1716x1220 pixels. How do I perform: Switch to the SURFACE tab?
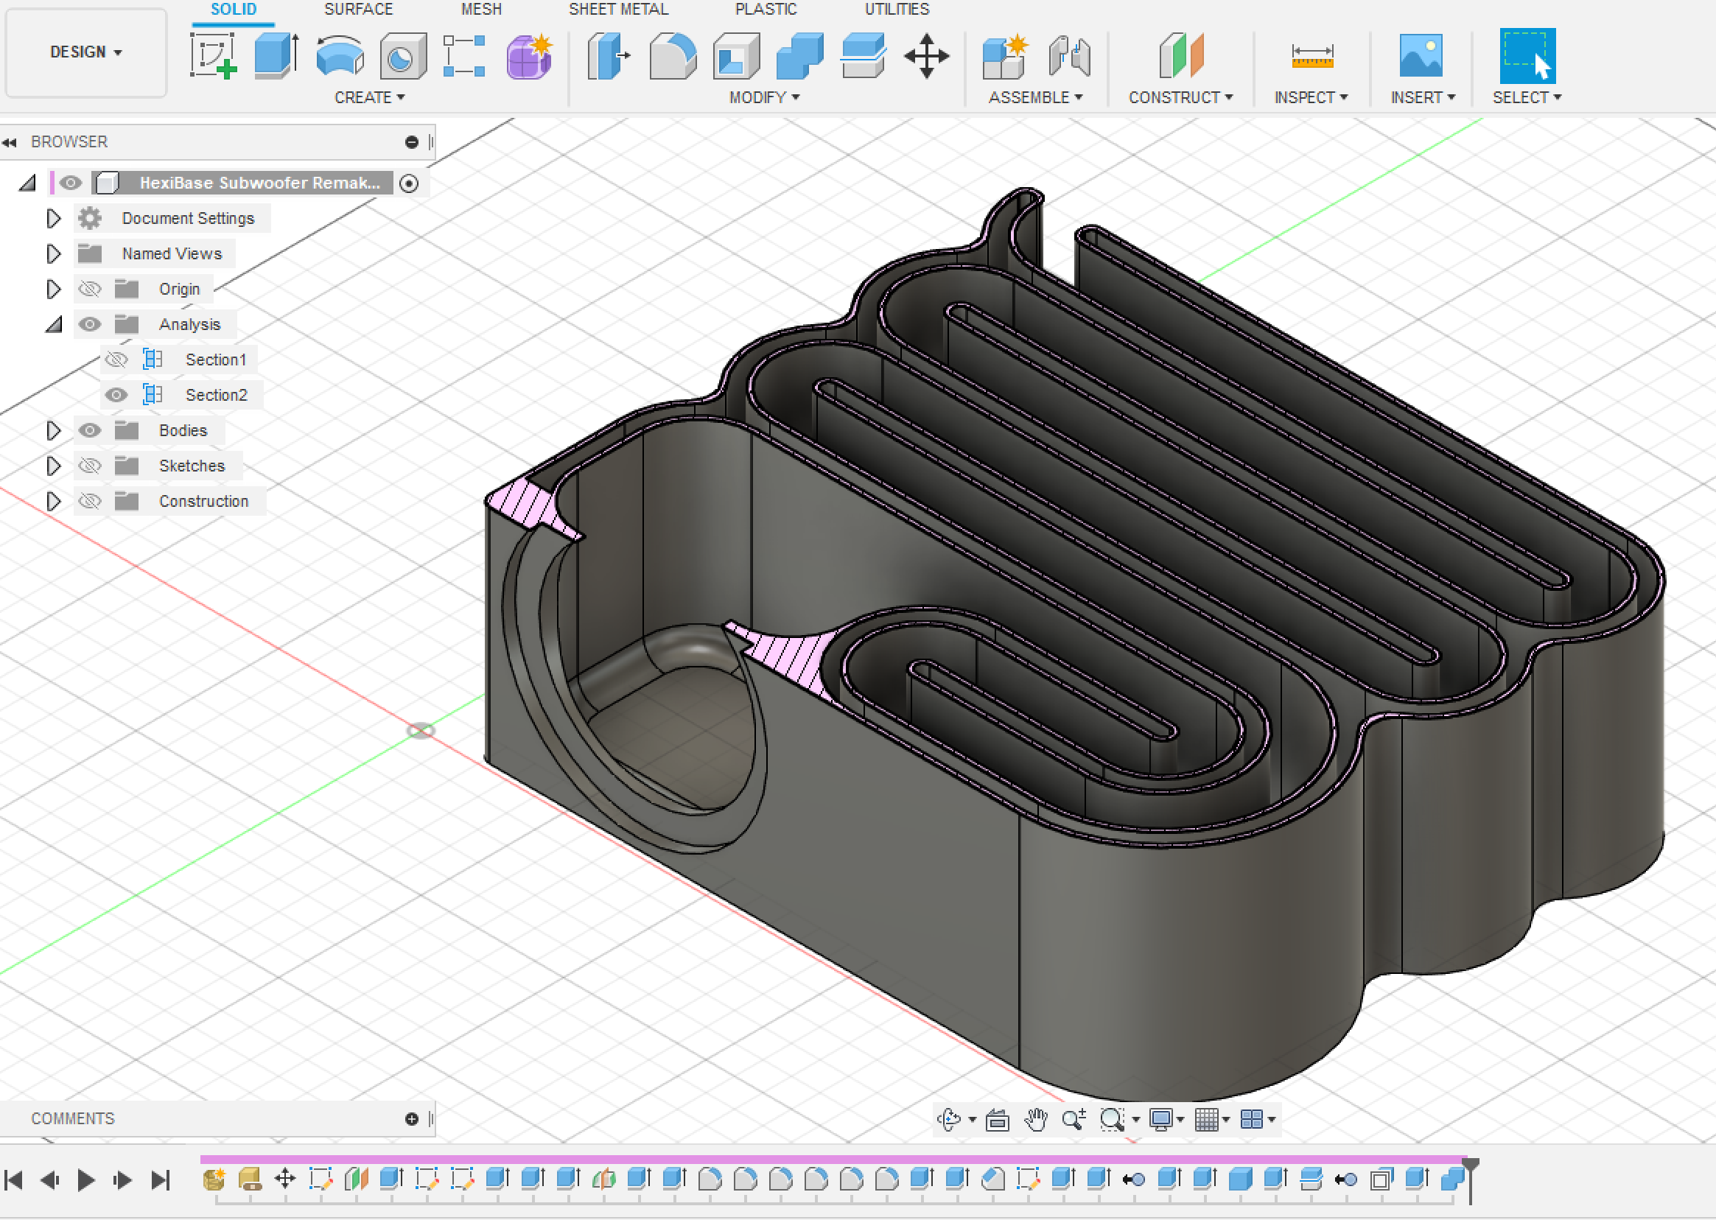358,10
